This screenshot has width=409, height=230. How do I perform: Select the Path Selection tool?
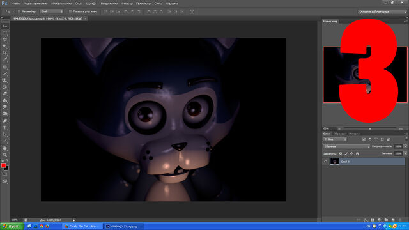tap(5, 135)
